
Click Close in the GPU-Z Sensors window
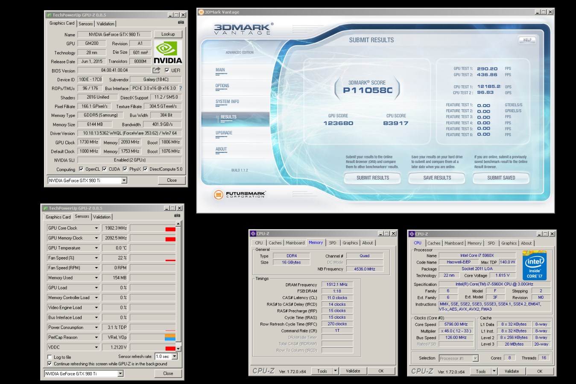[168, 373]
